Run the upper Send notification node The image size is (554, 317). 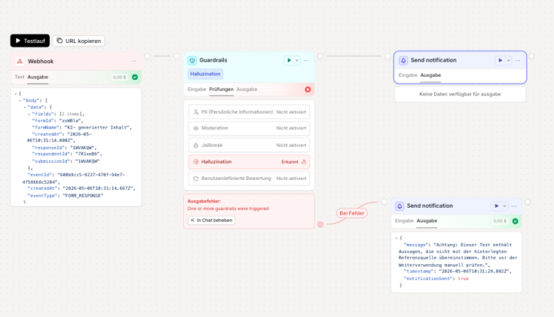pyautogui.click(x=500, y=61)
